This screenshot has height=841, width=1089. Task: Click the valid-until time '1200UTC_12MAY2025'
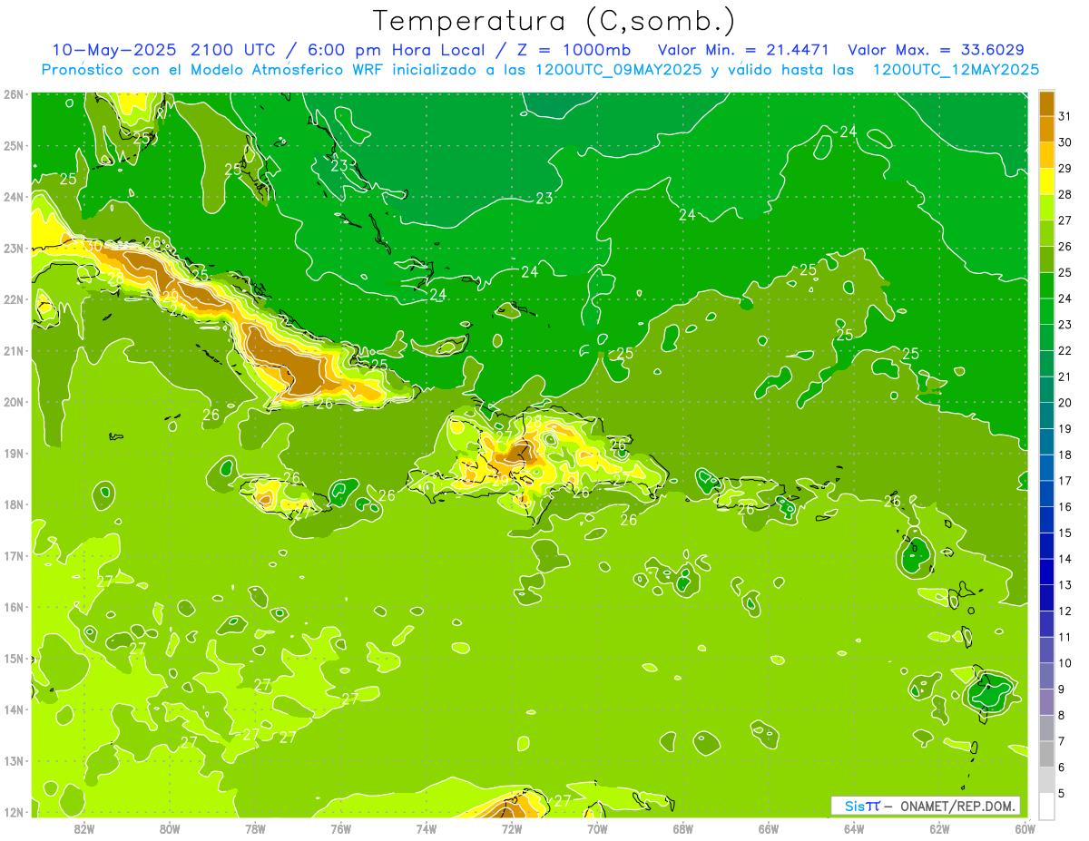click(x=956, y=70)
